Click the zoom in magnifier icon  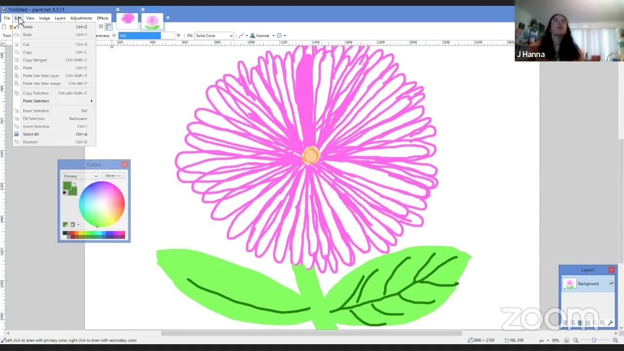coord(615,340)
